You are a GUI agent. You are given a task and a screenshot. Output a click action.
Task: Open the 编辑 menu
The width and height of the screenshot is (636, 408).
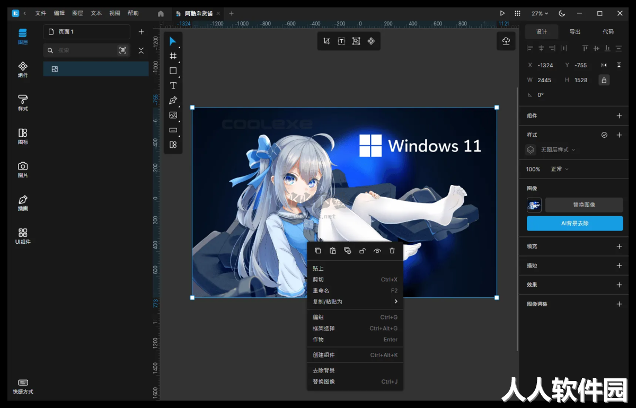pos(59,13)
